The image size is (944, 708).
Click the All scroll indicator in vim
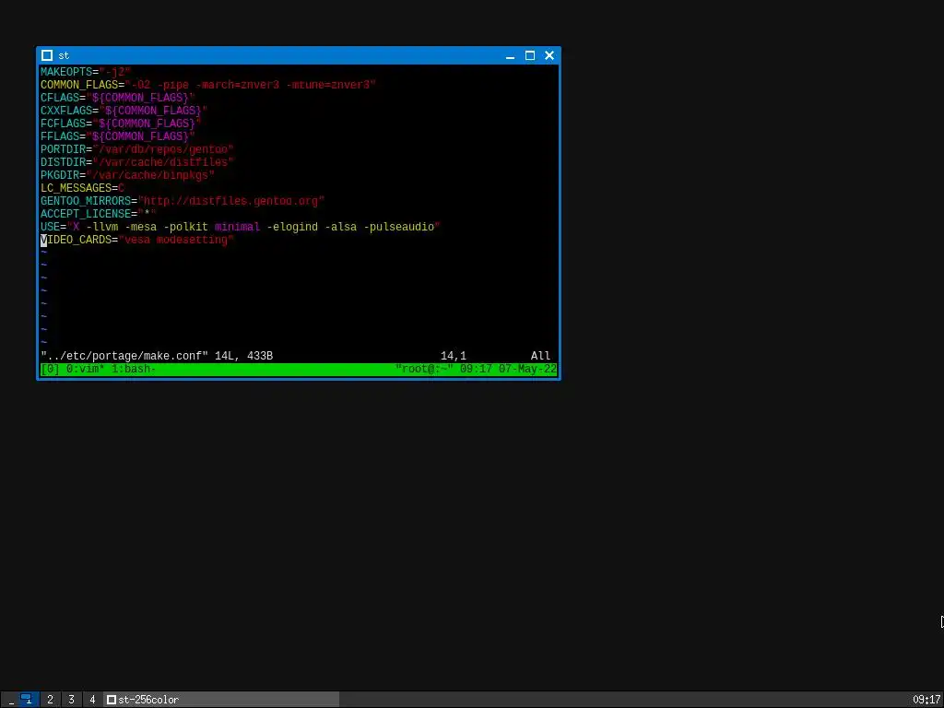click(540, 356)
